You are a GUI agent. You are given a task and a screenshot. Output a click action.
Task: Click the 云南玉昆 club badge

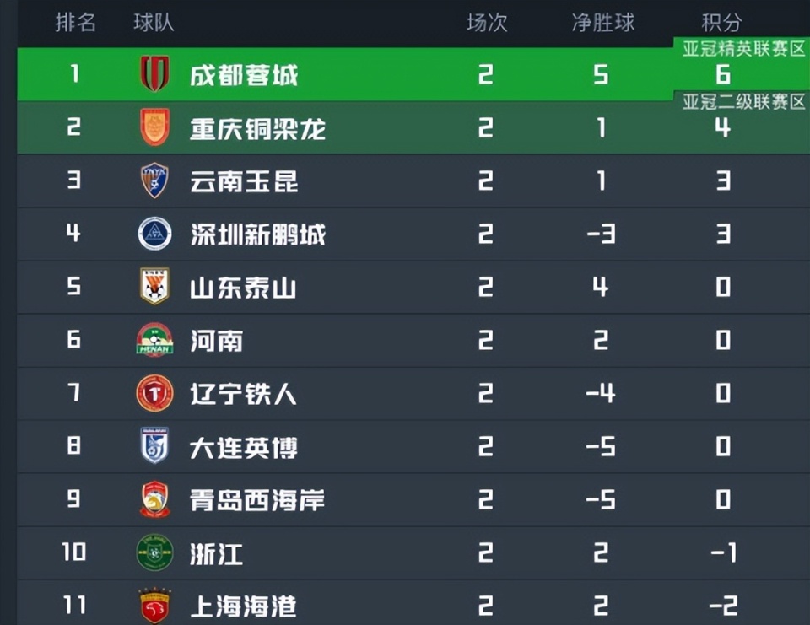(154, 180)
